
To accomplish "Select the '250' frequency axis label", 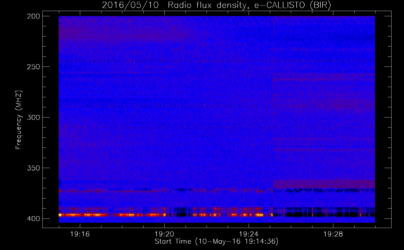I will point(33,67).
